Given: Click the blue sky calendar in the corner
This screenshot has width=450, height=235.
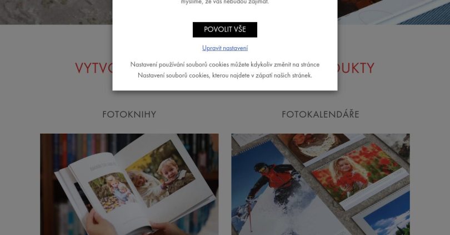Looking at the screenshot, I should tap(386, 214).
